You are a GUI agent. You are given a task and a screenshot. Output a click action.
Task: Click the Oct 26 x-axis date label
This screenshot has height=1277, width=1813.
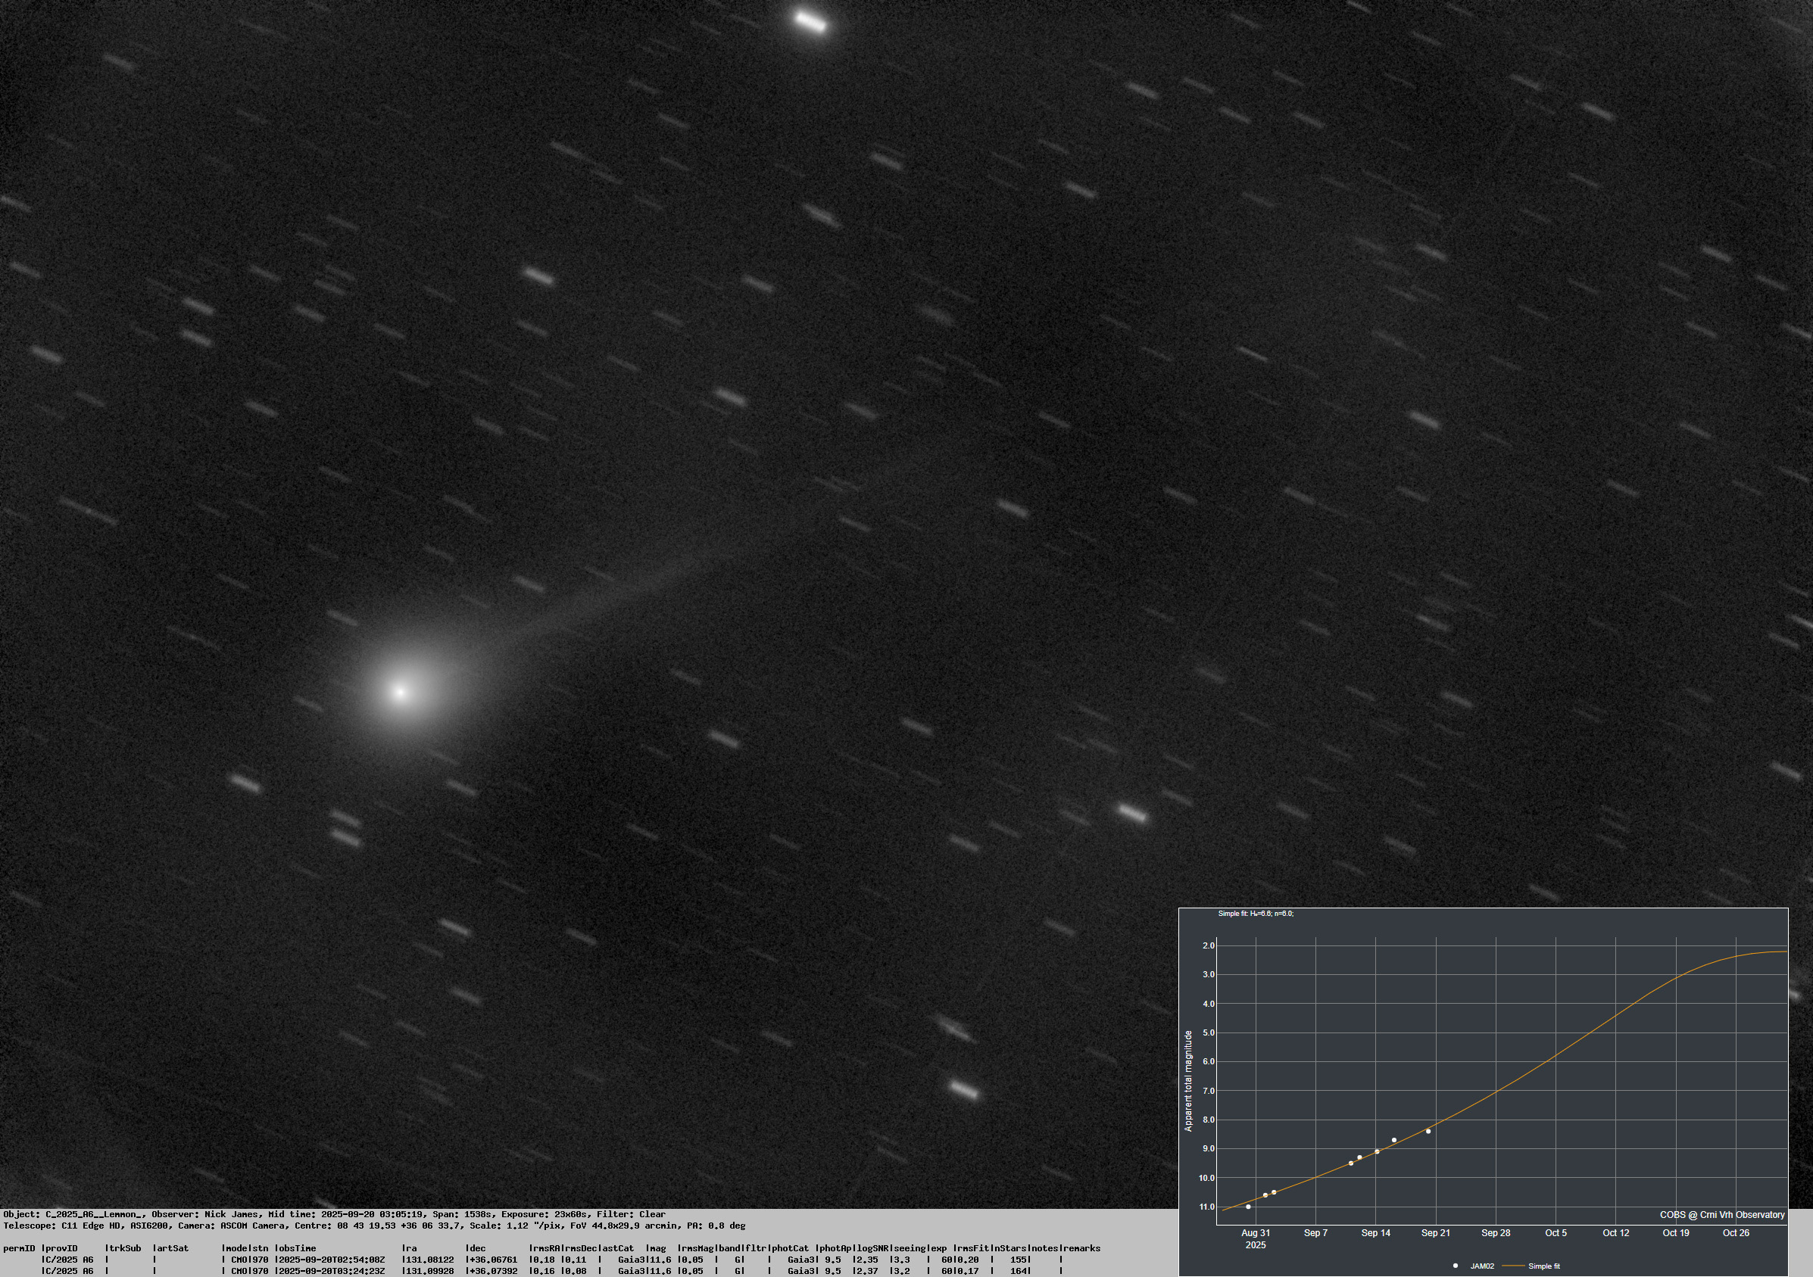tap(1736, 1232)
